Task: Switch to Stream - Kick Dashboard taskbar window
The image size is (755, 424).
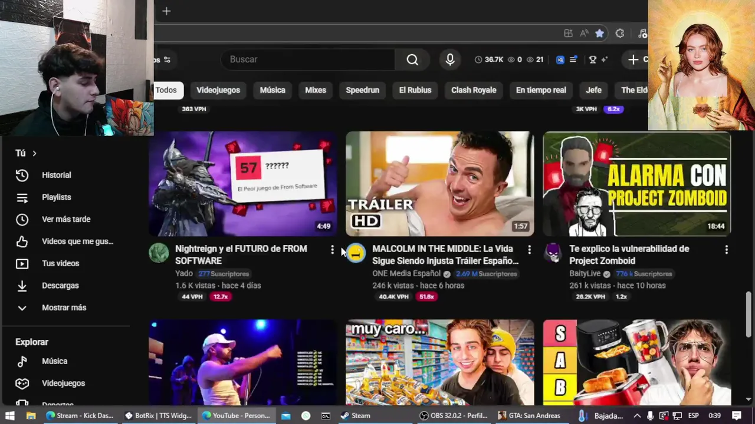Action: [x=80, y=416]
